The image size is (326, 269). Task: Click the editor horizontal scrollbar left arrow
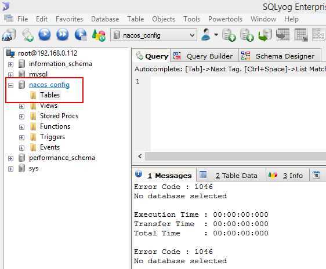(140, 156)
